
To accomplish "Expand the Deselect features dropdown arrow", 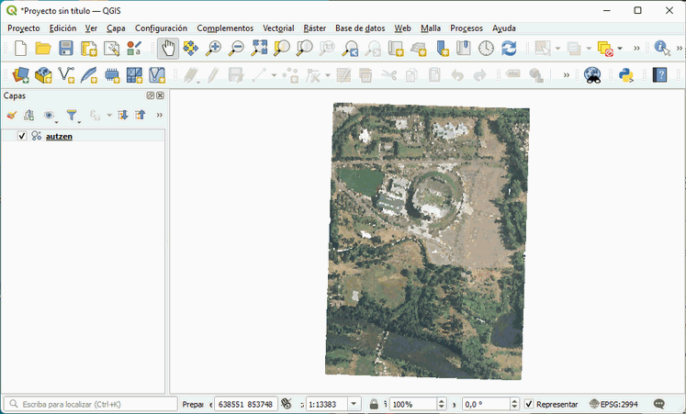I will 620,48.
